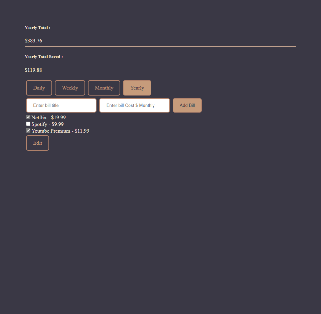Screen dimensions: 321x314
Task: Click the Yearly Total Saved heading
Action: coord(44,57)
